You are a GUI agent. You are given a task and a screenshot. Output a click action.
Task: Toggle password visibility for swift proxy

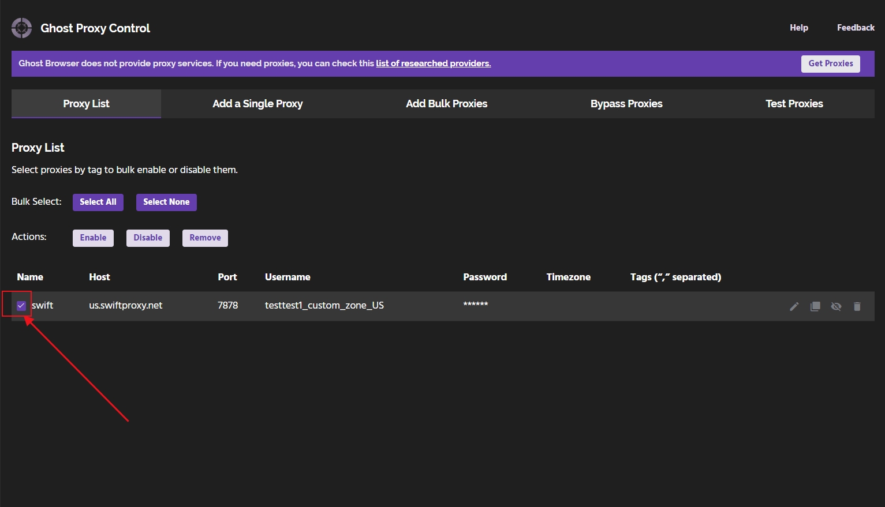836,306
